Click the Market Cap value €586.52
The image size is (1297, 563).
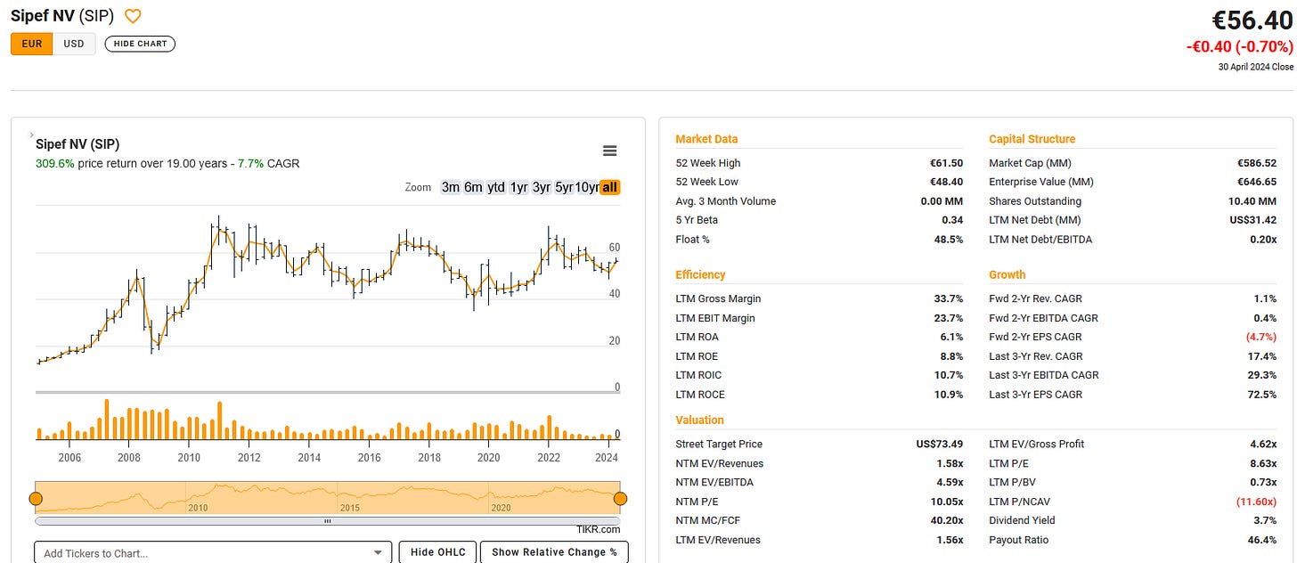pos(1256,163)
